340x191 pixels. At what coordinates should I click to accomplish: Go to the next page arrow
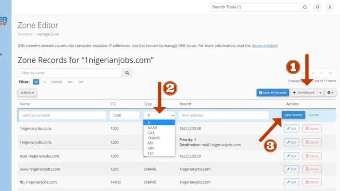tap(321, 73)
